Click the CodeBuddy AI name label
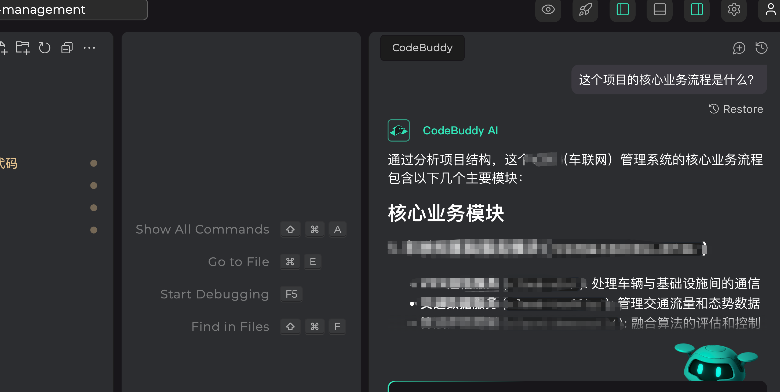780x392 pixels. pos(460,130)
